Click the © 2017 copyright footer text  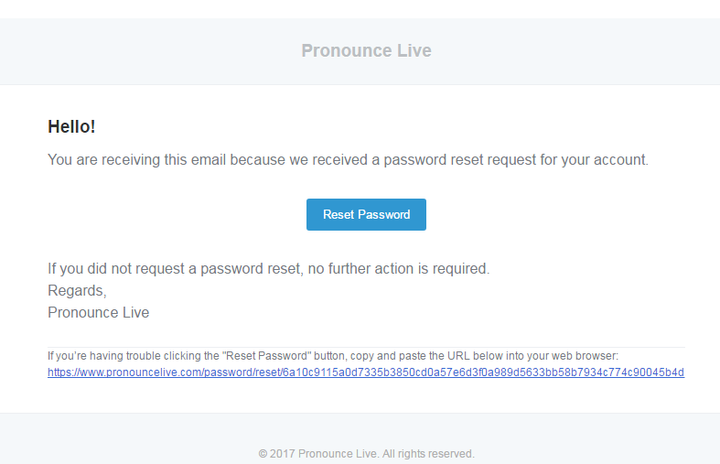coord(366,453)
